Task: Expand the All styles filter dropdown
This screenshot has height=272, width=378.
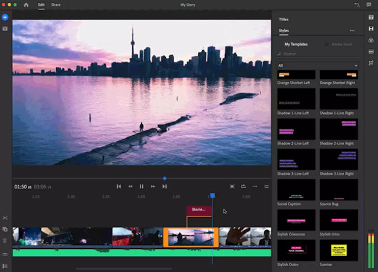Action: 318,65
